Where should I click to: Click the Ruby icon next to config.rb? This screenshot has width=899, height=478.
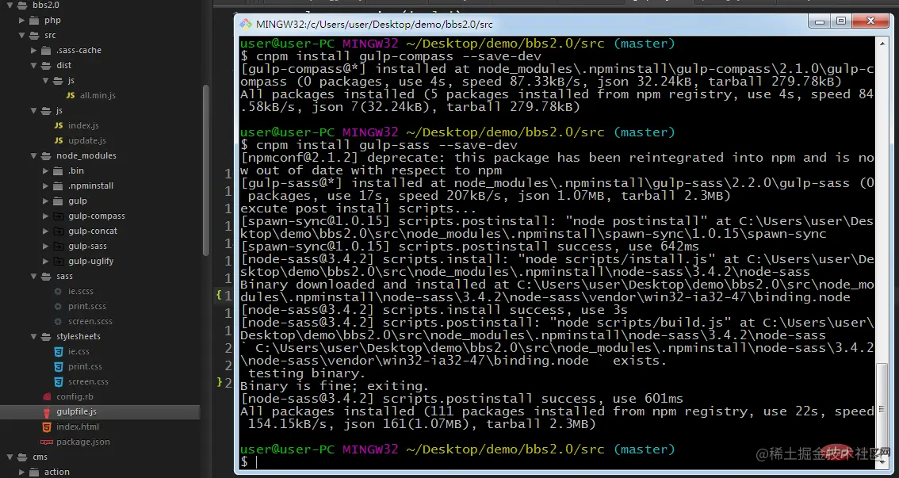click(48, 396)
